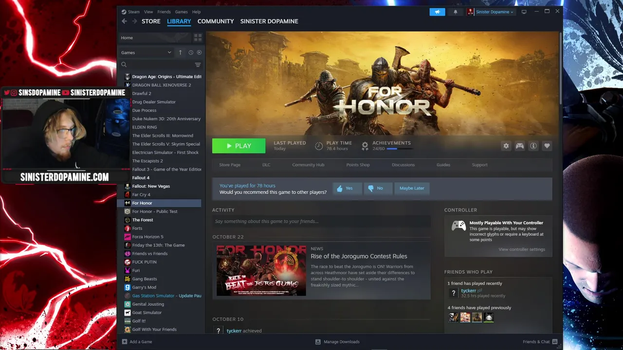Open Guides link
The height and width of the screenshot is (350, 623).
[x=443, y=165]
